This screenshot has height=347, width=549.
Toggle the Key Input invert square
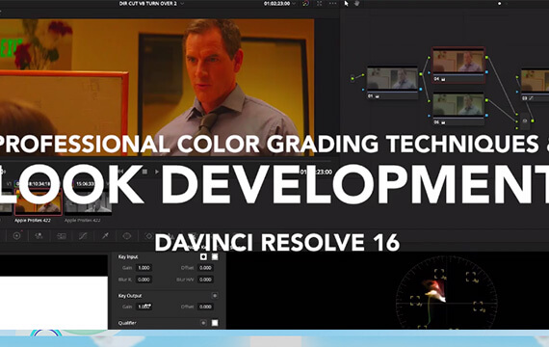215,257
